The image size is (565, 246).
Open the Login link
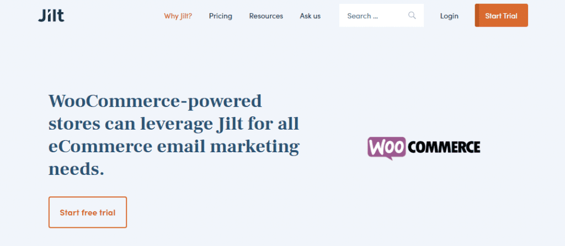point(449,16)
